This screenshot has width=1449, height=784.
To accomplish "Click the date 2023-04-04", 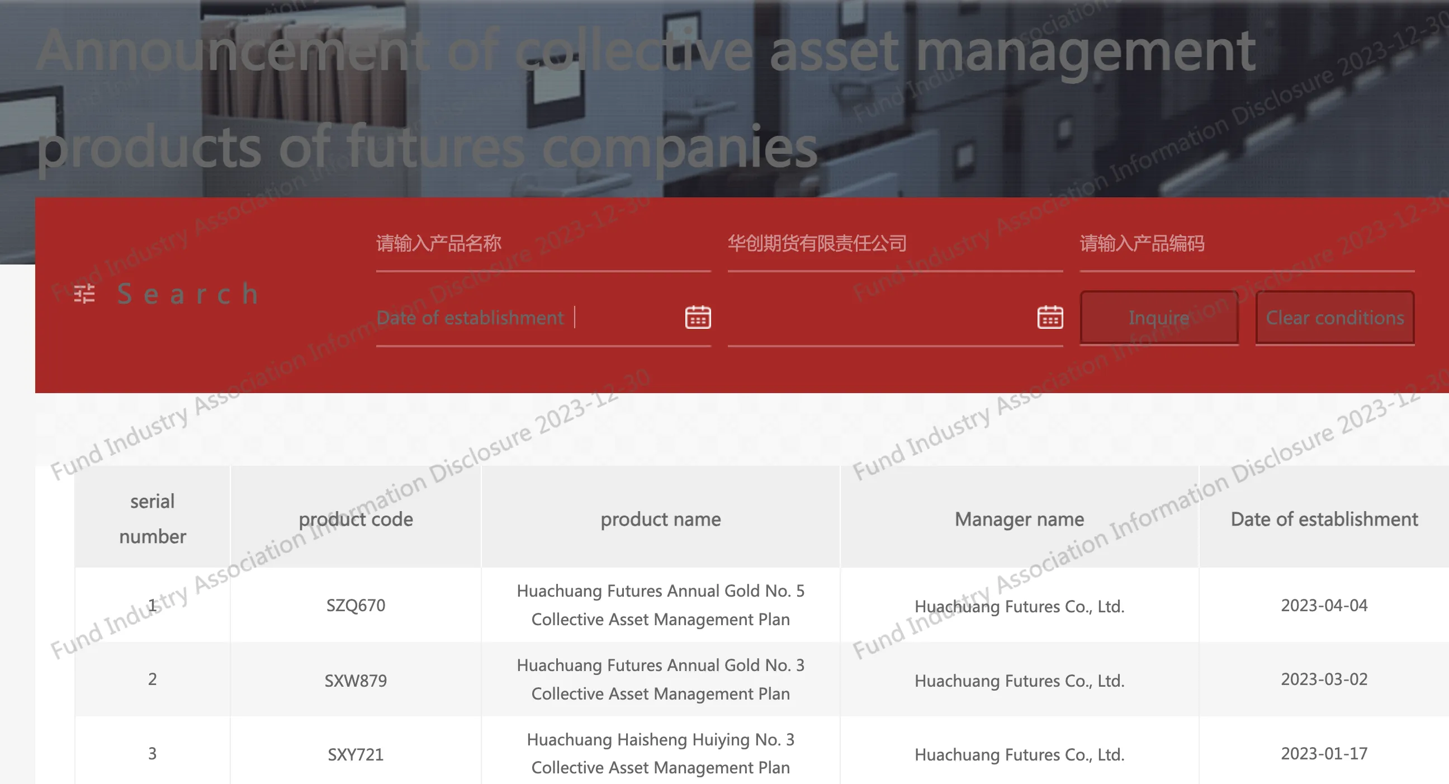I will point(1324,605).
